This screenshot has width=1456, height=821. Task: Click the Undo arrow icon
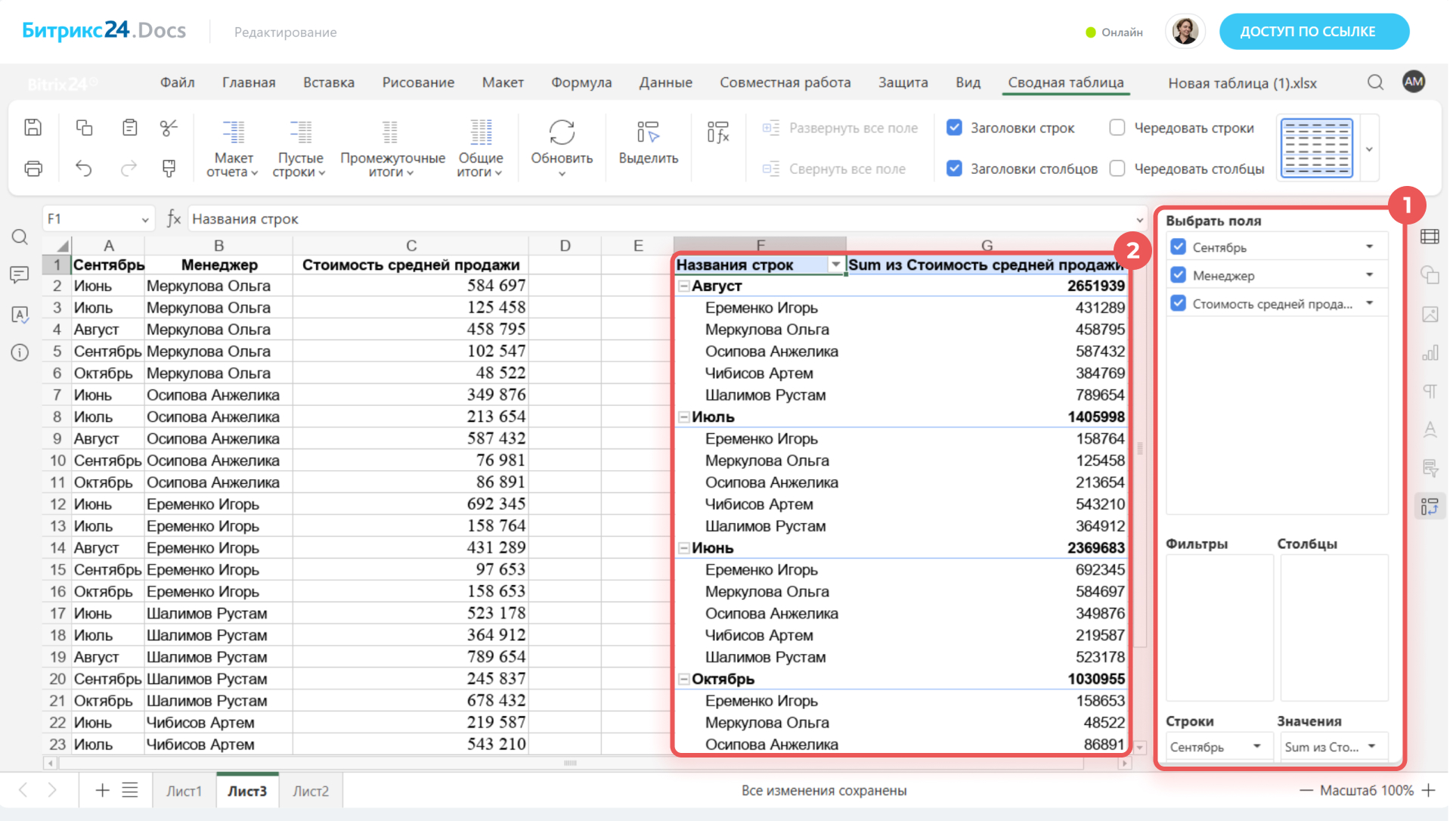point(84,168)
